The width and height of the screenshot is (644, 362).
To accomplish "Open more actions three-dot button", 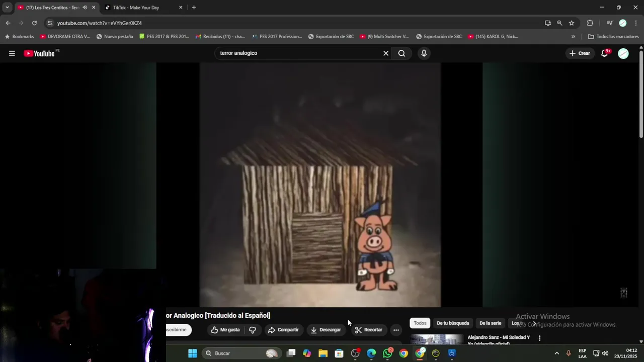I will pyautogui.click(x=396, y=330).
